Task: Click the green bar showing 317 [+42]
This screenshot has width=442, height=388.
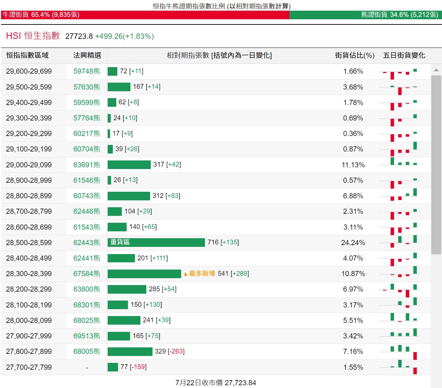Action: pos(129,165)
